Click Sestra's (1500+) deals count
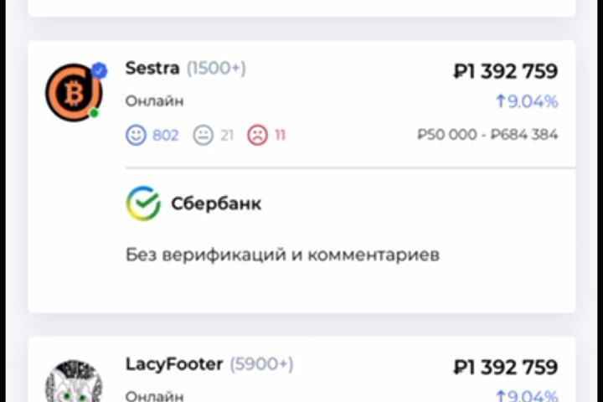The width and height of the screenshot is (603, 402). pyautogui.click(x=216, y=69)
